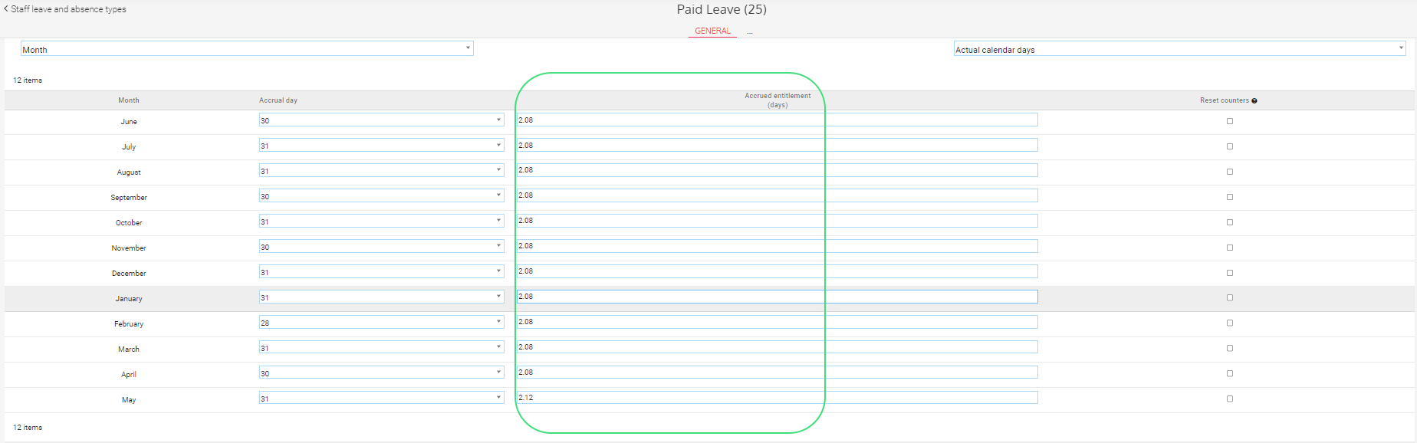Open June accrual day dropdown
The width and height of the screenshot is (1417, 443).
(x=381, y=120)
